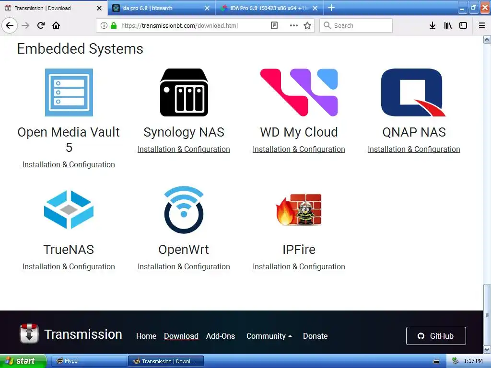This screenshot has width=491, height=368.
Task: Click Home in the footer navigation
Action: pyautogui.click(x=146, y=336)
